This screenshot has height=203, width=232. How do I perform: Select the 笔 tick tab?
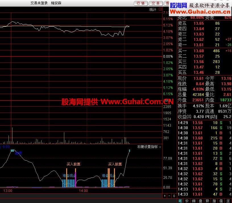pyautogui.click(x=180, y=201)
